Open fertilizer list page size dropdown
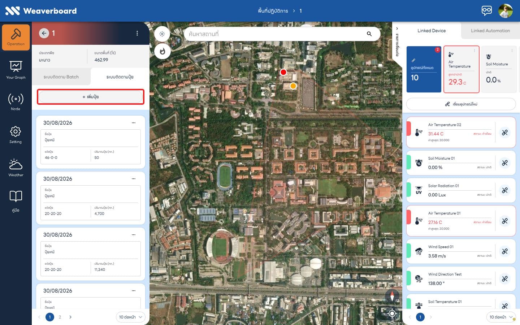Image resolution: width=520 pixels, height=325 pixels. click(130, 317)
